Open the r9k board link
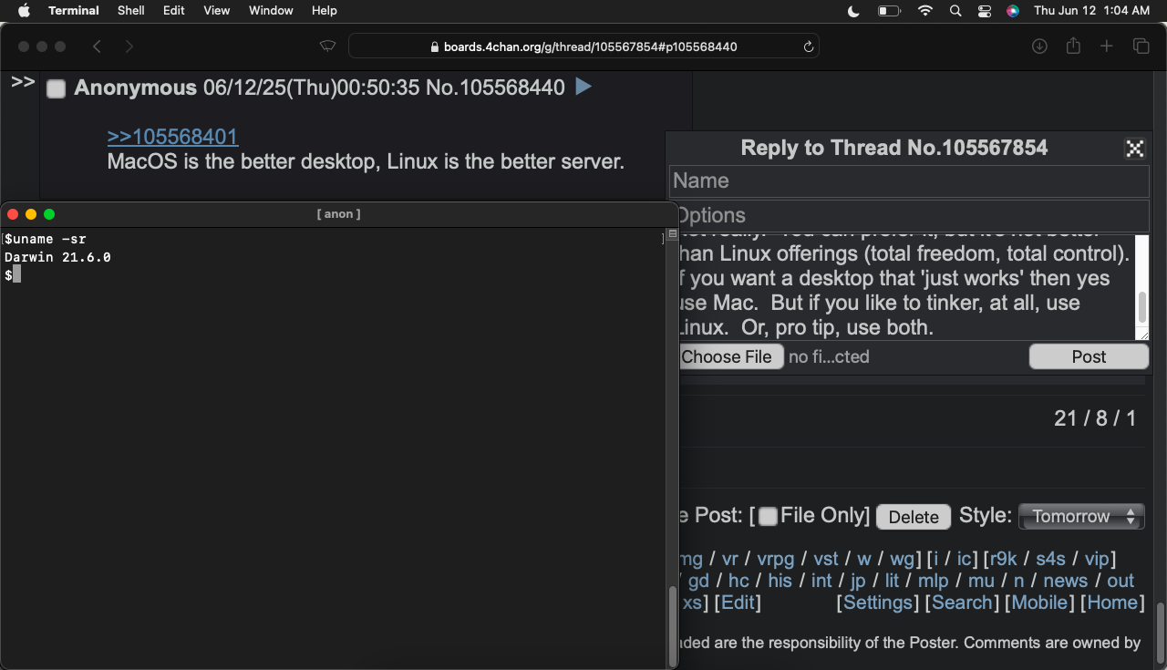1167x670 pixels. [1003, 559]
